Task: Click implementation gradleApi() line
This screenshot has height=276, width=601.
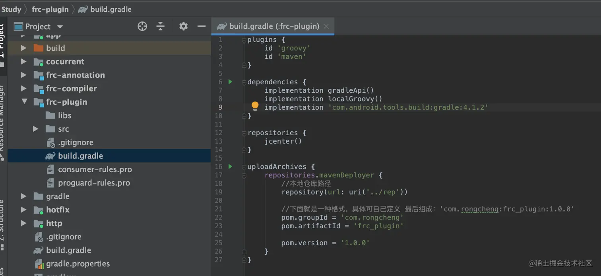Action: click(319, 91)
